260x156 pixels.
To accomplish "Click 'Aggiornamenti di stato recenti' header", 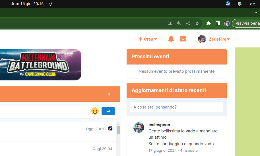I will 177,90.
